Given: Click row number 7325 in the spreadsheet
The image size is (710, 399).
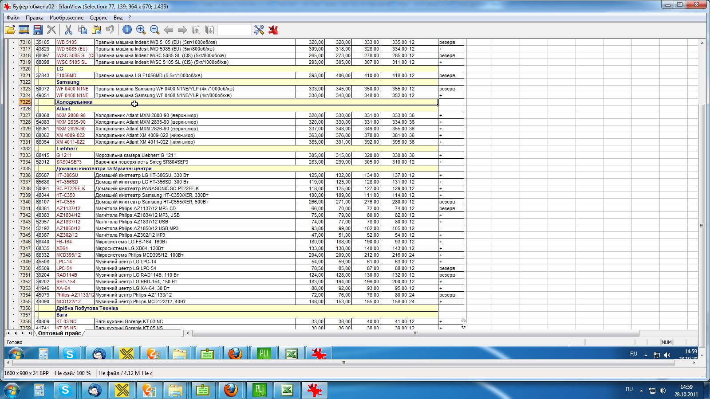Looking at the screenshot, I should click(25, 102).
